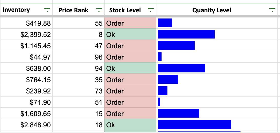Image resolution: width=280 pixels, height=133 pixels.
Task: Open the Quanity Level filter icon
Action: point(272,10)
